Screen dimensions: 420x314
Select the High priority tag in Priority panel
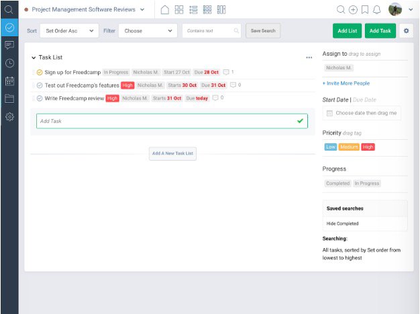pos(368,147)
